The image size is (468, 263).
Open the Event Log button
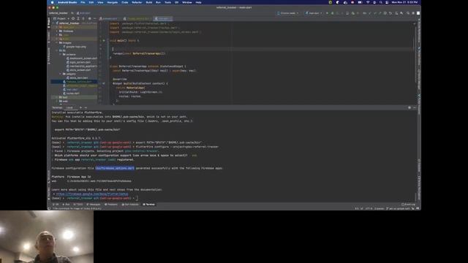click(409, 205)
